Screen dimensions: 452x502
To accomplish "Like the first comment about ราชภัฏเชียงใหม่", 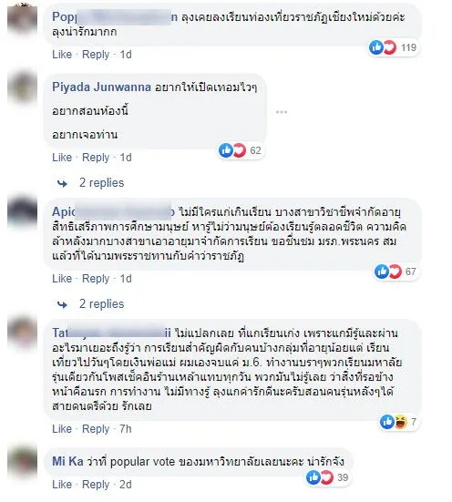I will [62, 55].
